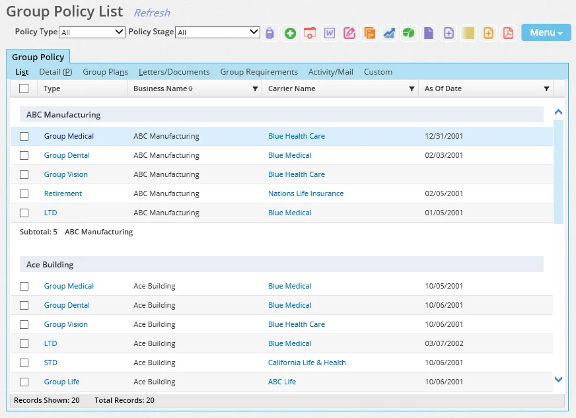Viewport: 576px width, 418px height.
Task: Click the green plus add icon
Action: point(290,33)
